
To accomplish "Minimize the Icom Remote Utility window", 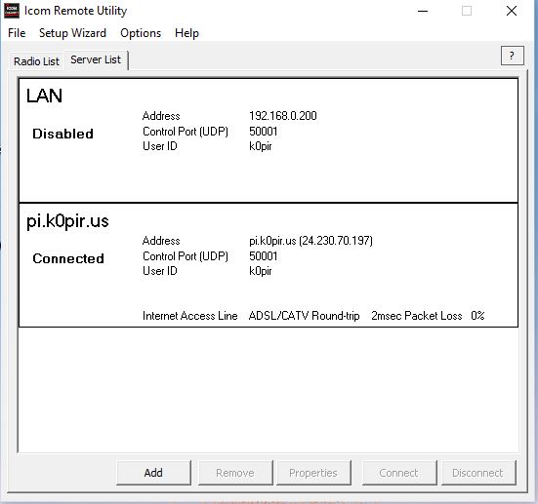I will (423, 11).
